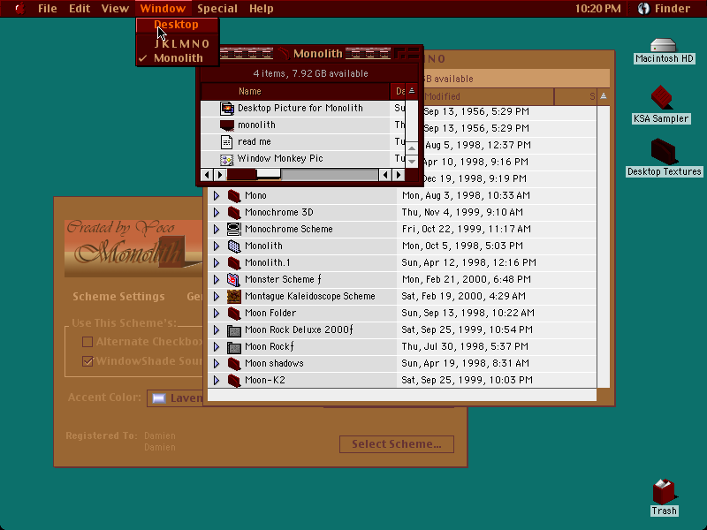Viewport: 707px width, 530px height.
Task: Click Monolith window horizontal scrollbar far-right arrow
Action: pos(399,175)
